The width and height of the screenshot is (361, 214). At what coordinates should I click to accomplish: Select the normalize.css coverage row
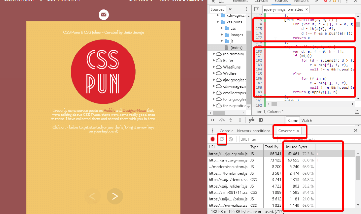[x=281, y=205]
